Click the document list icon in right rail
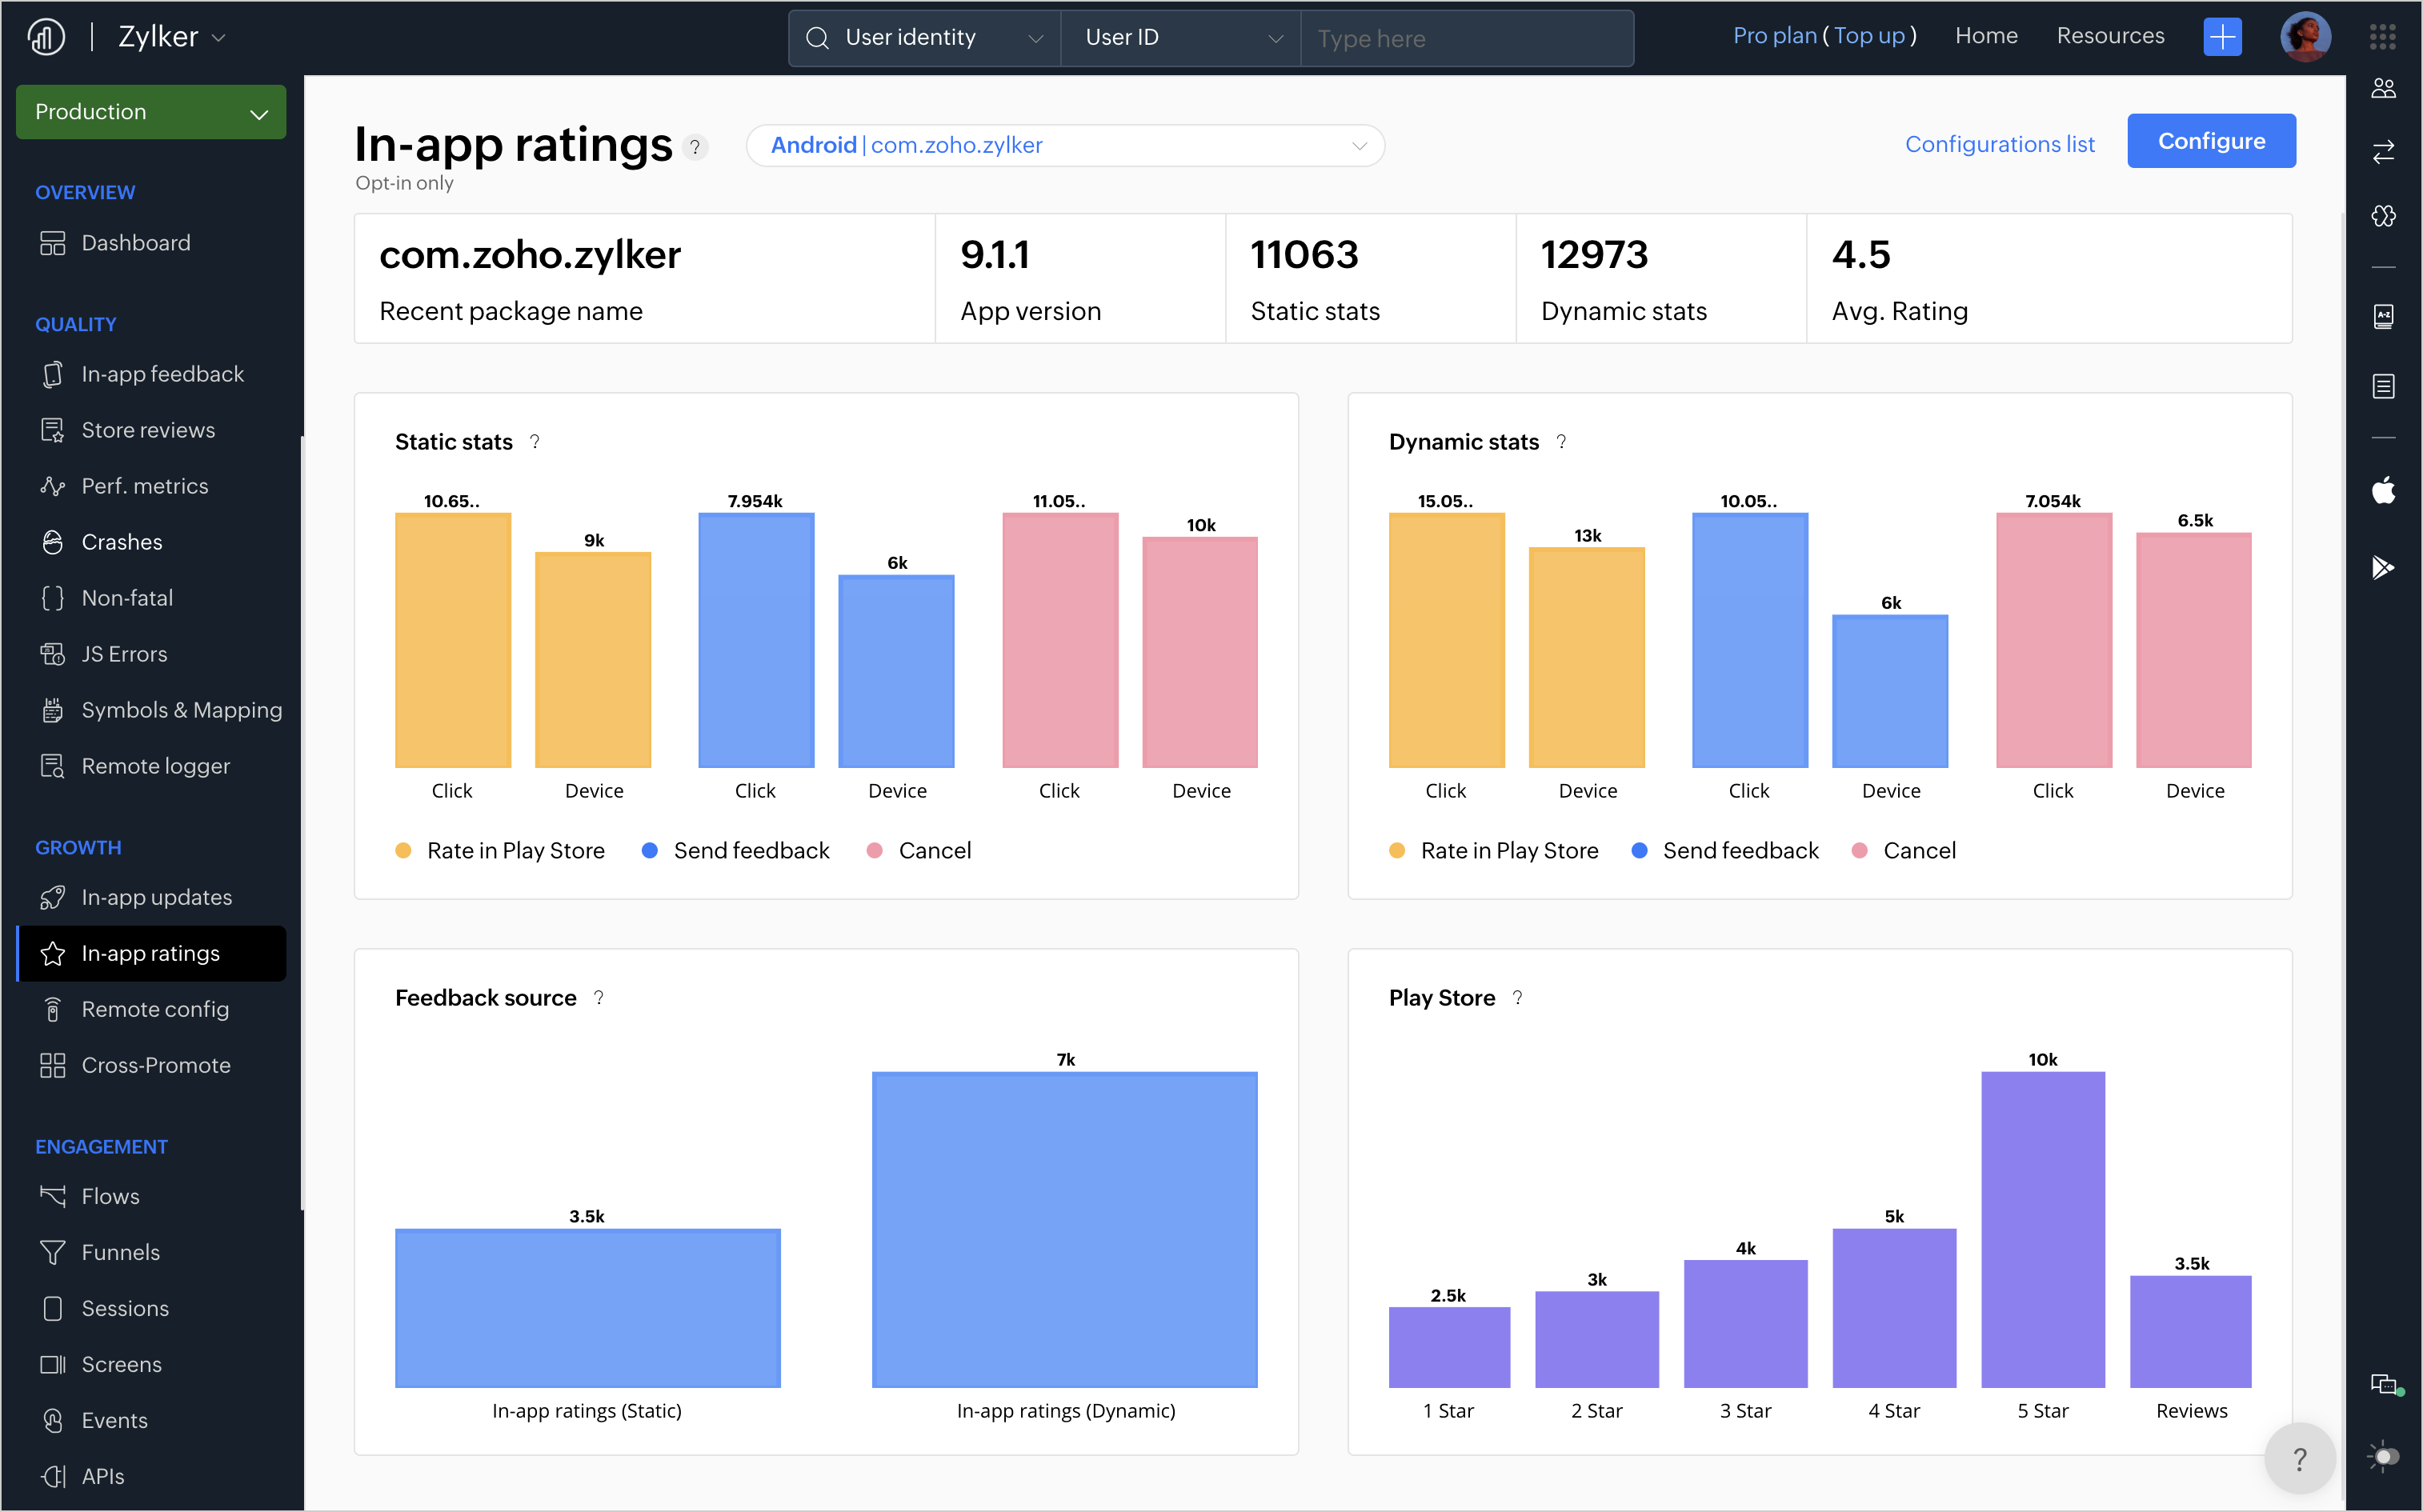Viewport: 2423px width, 1512px height. (2383, 386)
